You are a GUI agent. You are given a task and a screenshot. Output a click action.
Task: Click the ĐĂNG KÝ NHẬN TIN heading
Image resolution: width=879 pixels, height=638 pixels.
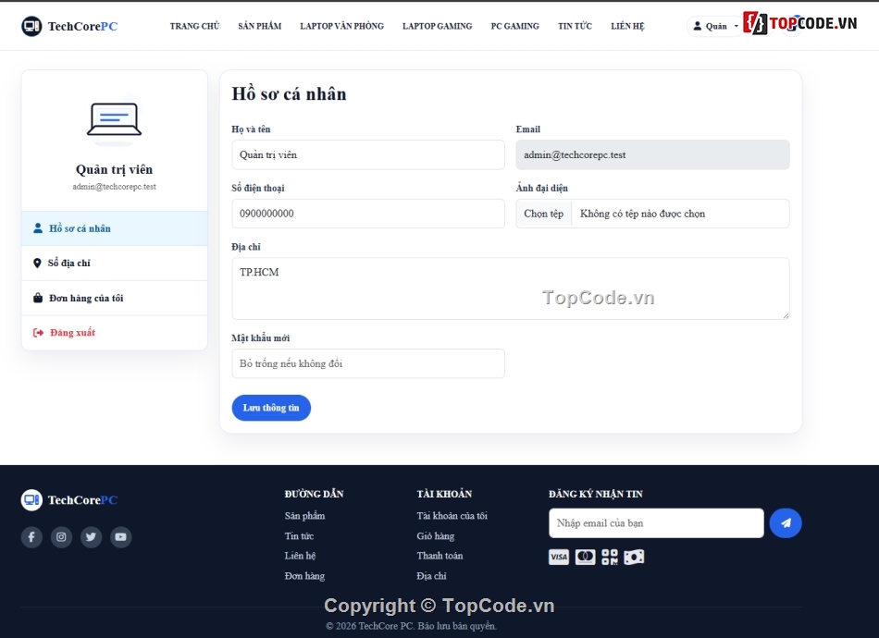coord(595,494)
